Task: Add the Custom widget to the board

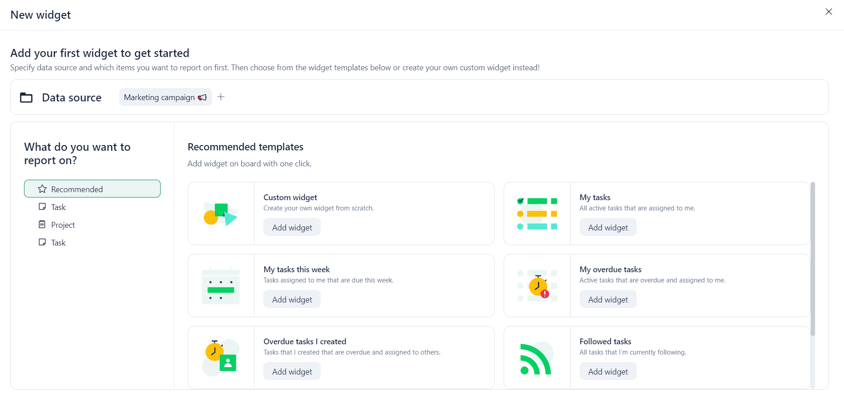Action: [x=292, y=227]
